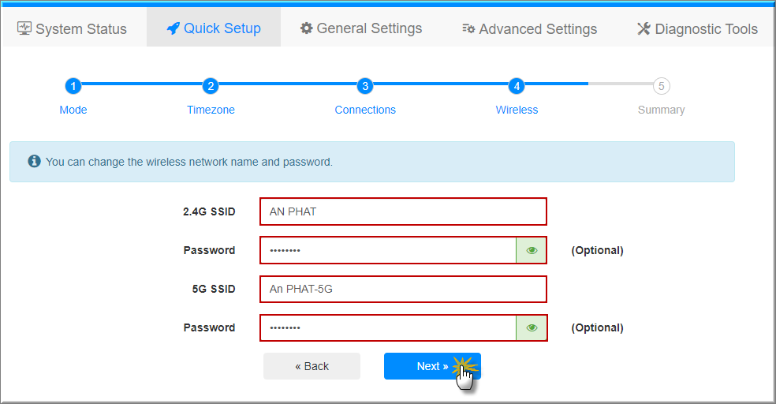Click the Quick Setup rocket icon
Image resolution: width=776 pixels, height=404 pixels.
[173, 28]
